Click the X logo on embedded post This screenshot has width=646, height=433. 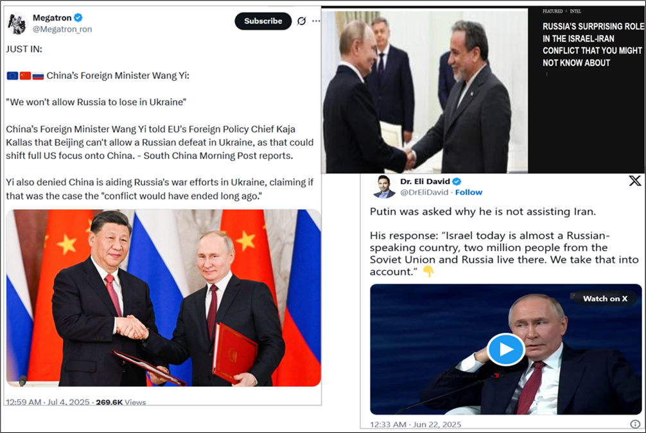(635, 181)
